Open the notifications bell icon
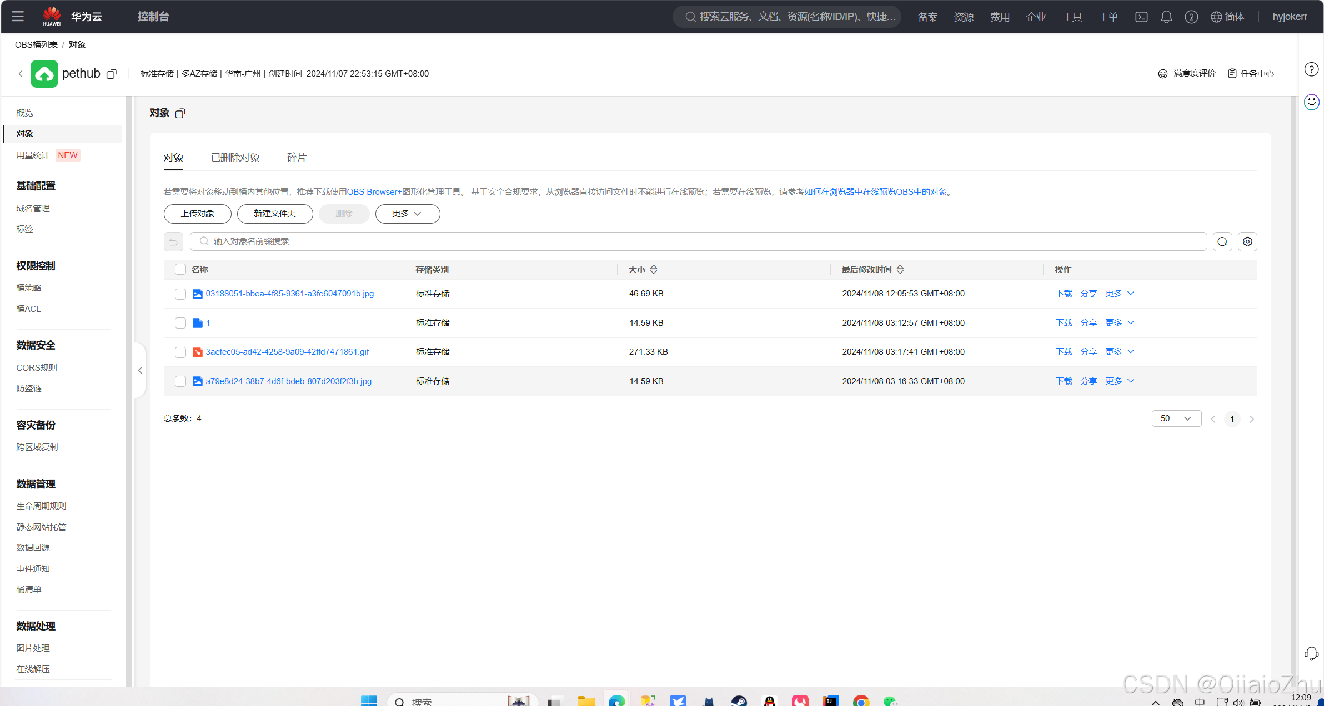 coord(1166,17)
